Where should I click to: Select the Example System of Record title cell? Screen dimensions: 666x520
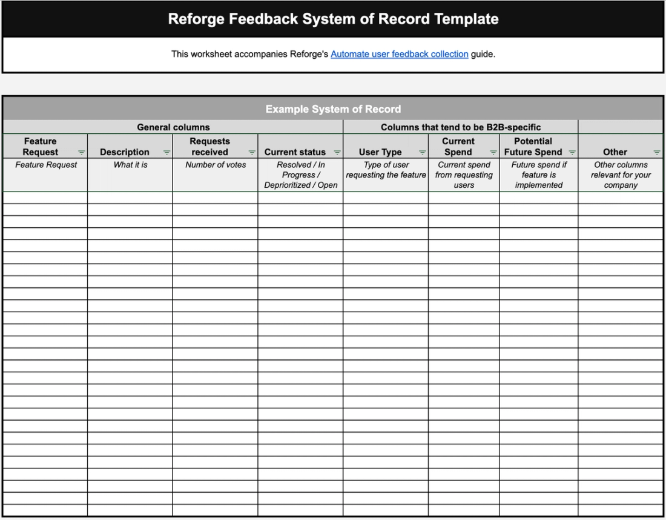click(x=333, y=109)
